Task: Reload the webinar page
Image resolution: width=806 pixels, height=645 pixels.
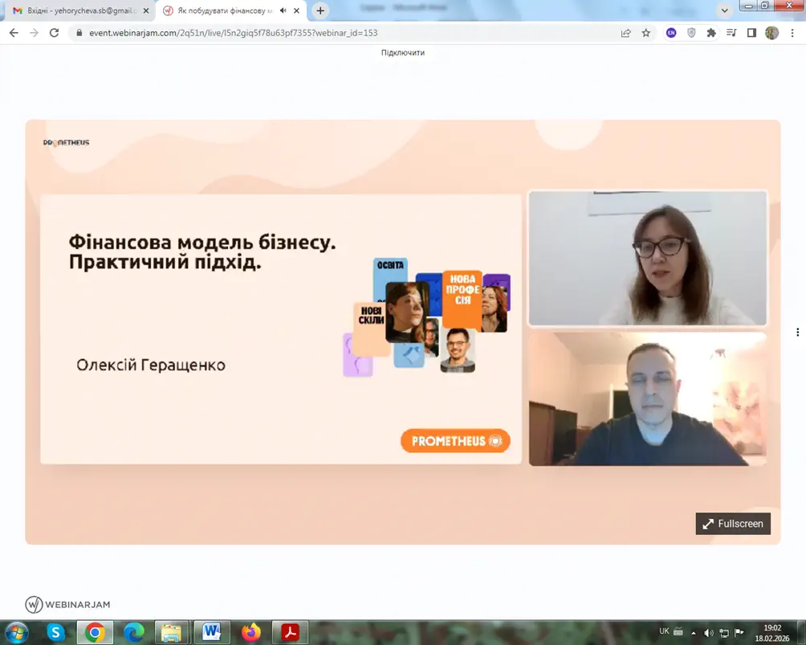Action: pos(54,33)
